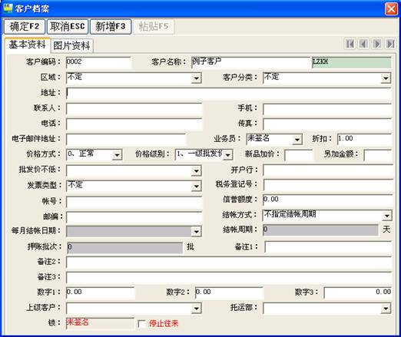Expand the 价格级别 dropdown
The image size is (401, 337).
227,155
